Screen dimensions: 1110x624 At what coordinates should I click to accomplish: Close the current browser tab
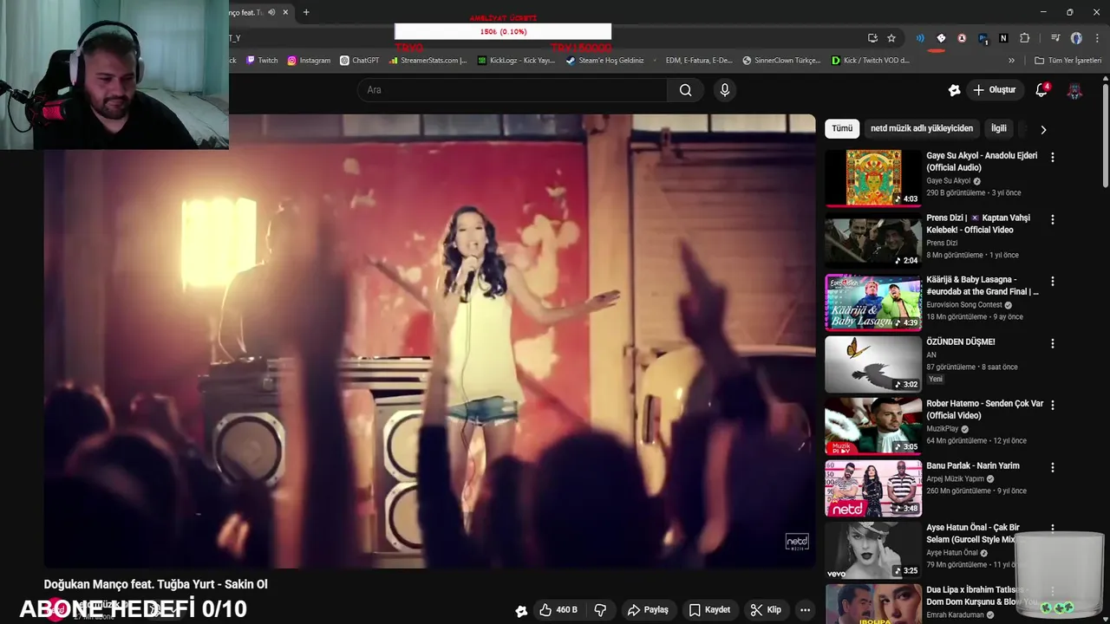pyautogui.click(x=285, y=12)
